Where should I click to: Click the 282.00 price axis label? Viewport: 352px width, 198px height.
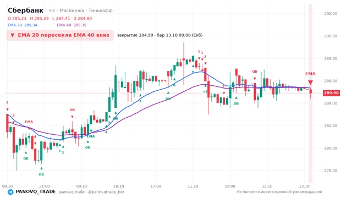pos(331,126)
